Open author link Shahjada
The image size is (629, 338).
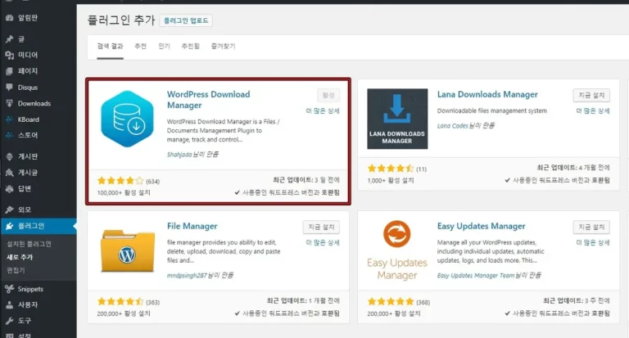[x=179, y=155]
